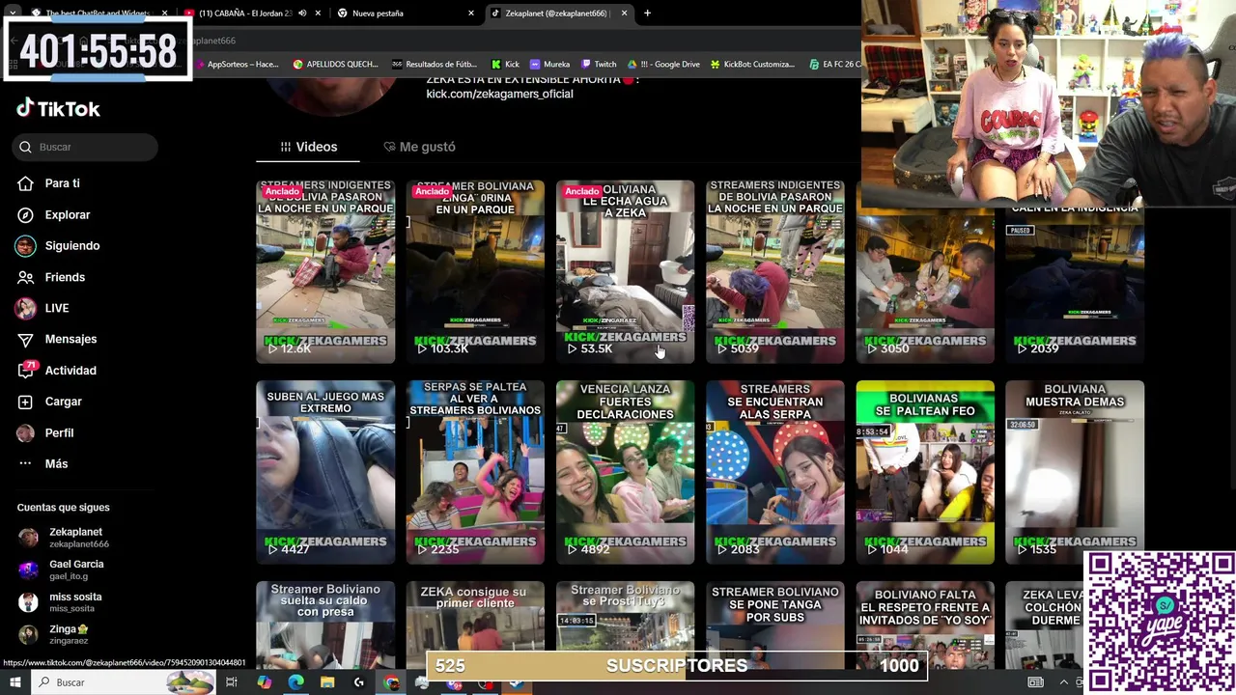1236x695 pixels.
Task: Open the Kick bookmark
Action: click(505, 64)
